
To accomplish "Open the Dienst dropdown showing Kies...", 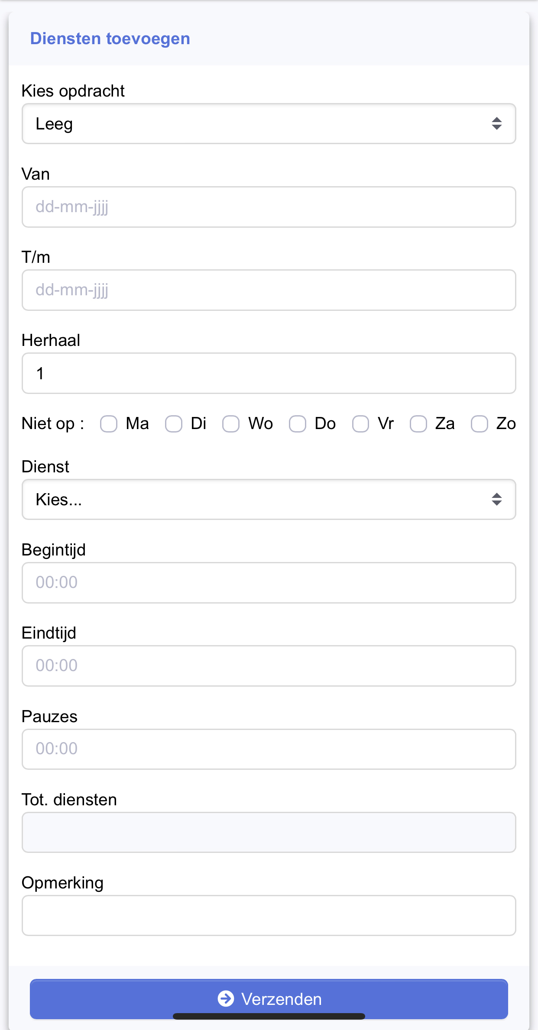I will (x=269, y=500).
